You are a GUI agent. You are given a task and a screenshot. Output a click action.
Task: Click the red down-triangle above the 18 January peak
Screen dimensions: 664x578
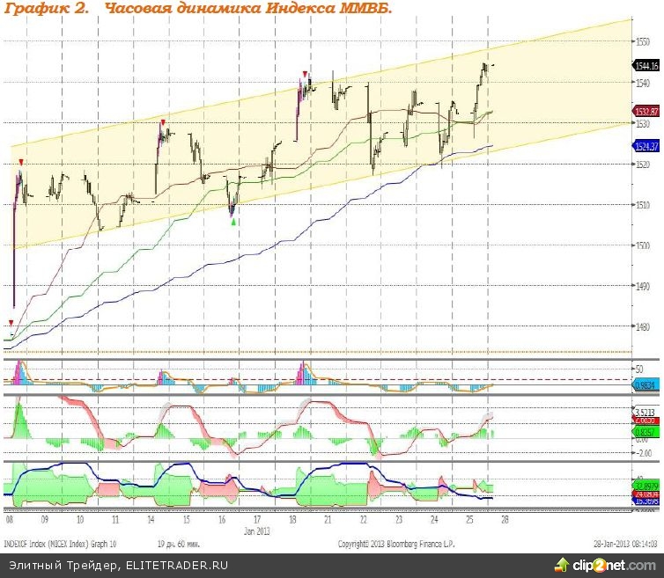(305, 74)
